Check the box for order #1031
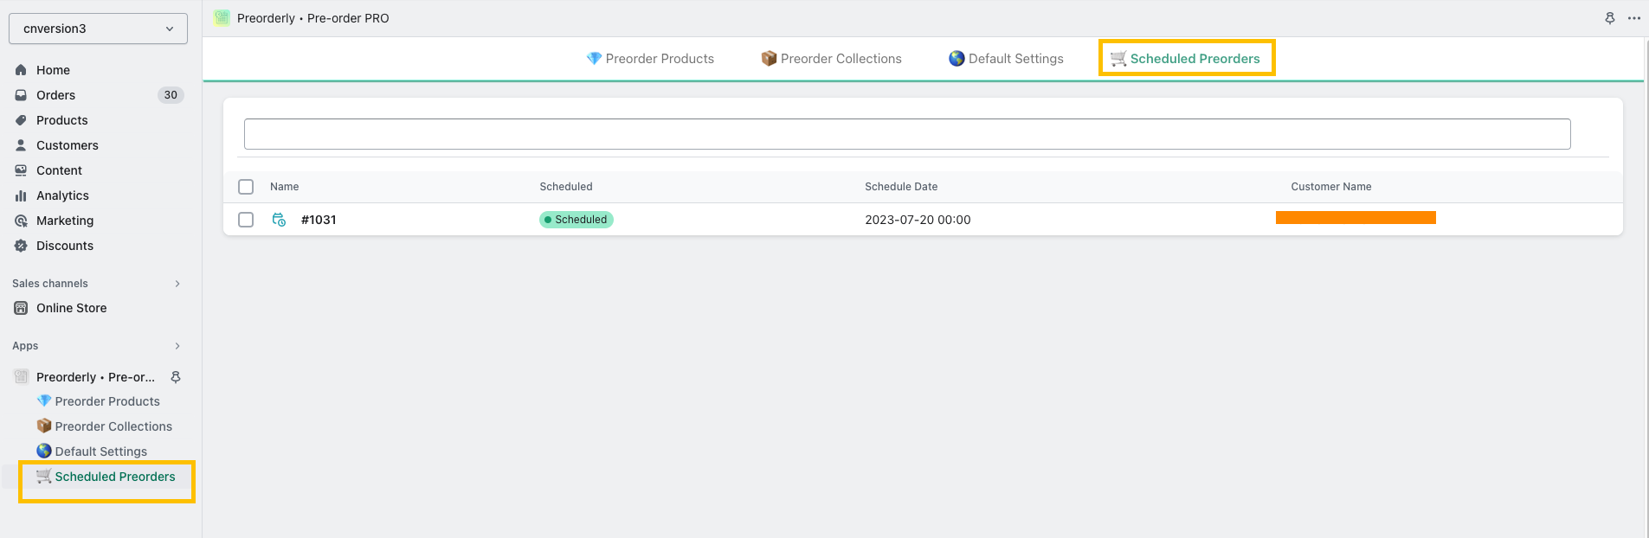This screenshot has width=1649, height=538. tap(246, 220)
